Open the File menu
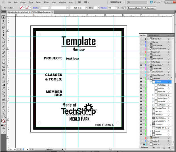 point(10,2)
